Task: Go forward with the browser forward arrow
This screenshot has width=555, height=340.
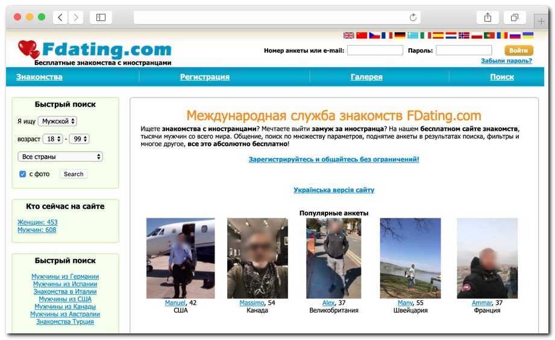Action: click(x=76, y=17)
